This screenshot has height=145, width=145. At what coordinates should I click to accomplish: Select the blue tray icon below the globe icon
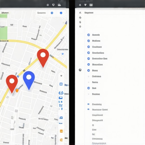click(61, 98)
